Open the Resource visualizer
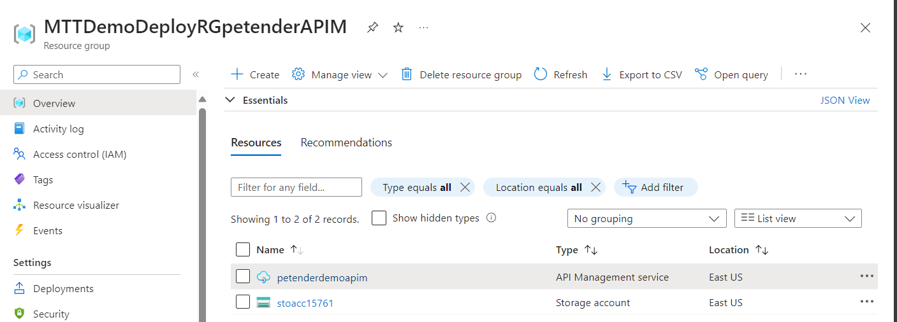The image size is (897, 322). point(76,205)
